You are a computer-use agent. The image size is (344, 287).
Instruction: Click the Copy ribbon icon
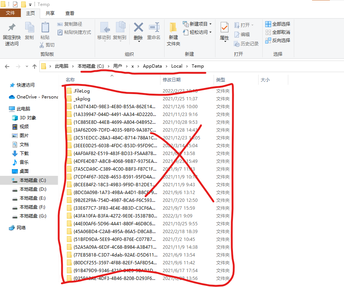(x=29, y=31)
